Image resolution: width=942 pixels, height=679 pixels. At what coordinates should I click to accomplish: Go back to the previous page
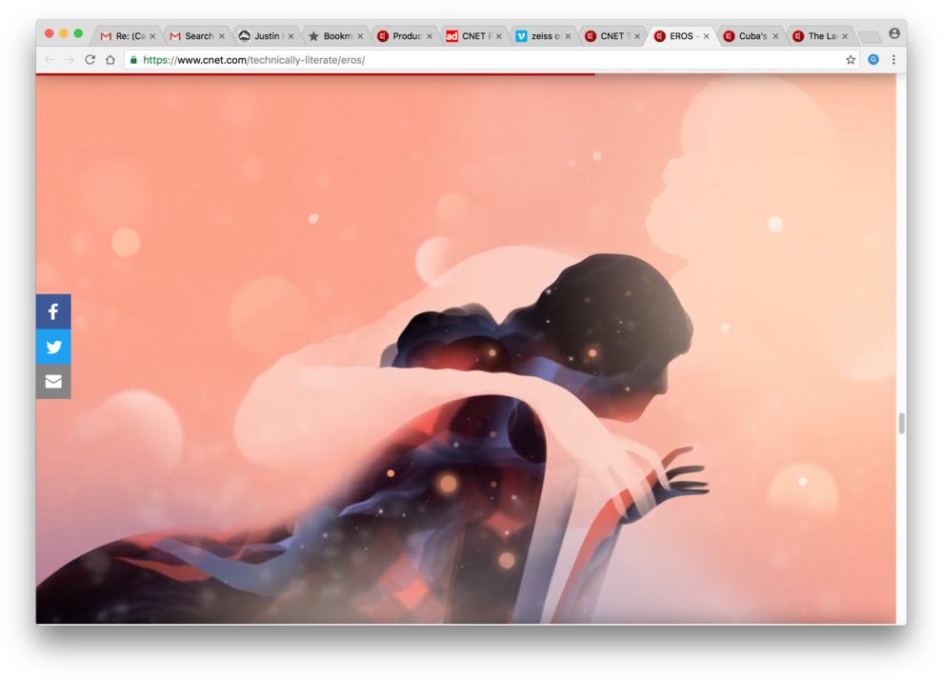[x=47, y=59]
